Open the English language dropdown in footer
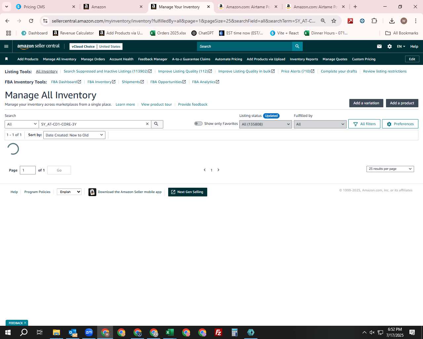 point(69,192)
